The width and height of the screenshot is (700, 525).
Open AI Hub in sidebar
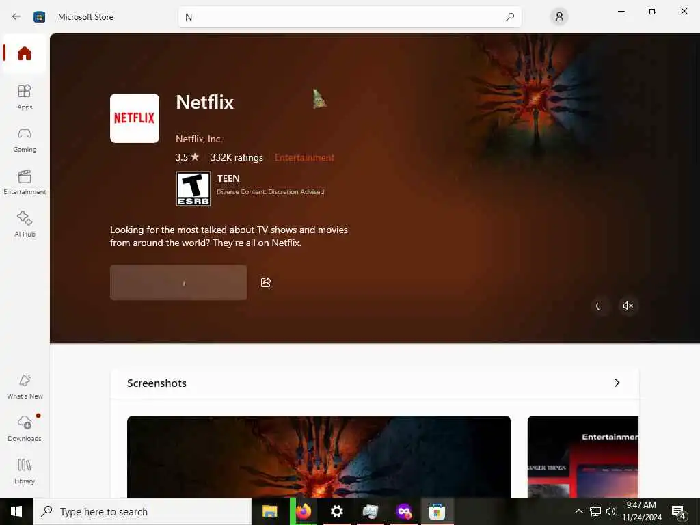[x=25, y=224]
